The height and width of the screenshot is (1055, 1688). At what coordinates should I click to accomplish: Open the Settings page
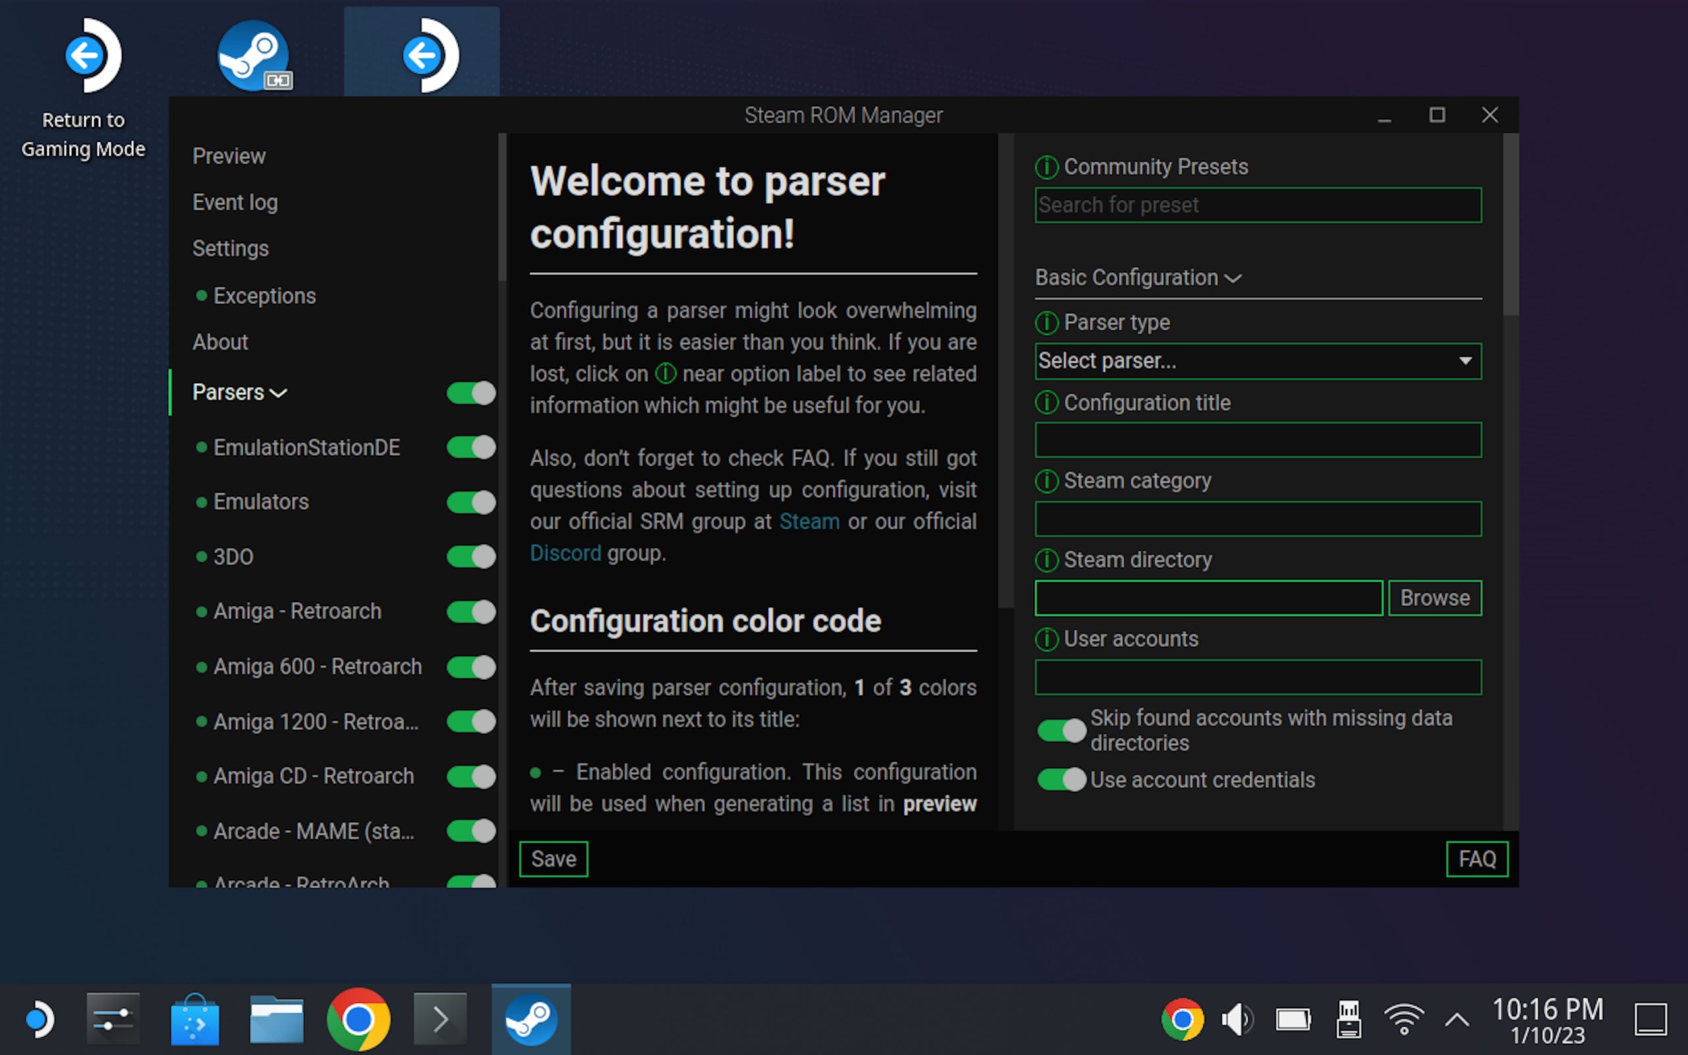pos(230,249)
